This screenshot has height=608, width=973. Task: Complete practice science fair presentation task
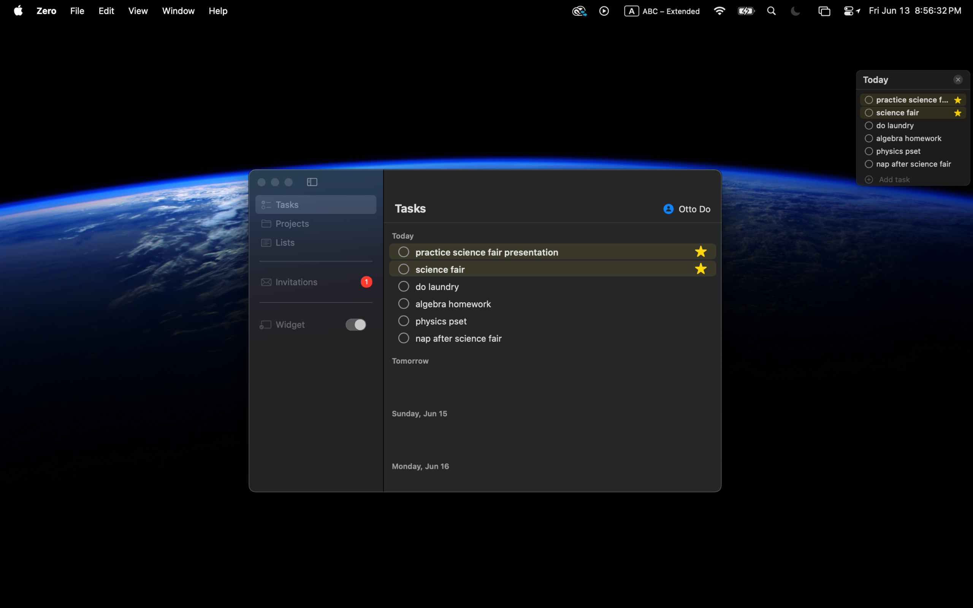click(x=403, y=252)
